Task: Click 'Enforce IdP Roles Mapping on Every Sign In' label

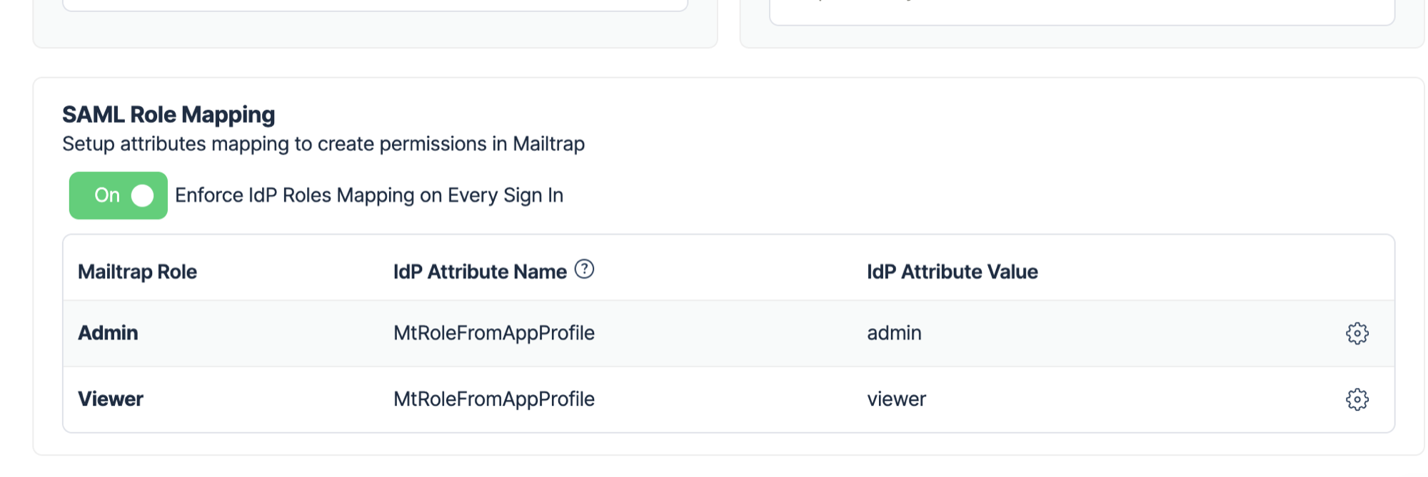Action: click(369, 195)
